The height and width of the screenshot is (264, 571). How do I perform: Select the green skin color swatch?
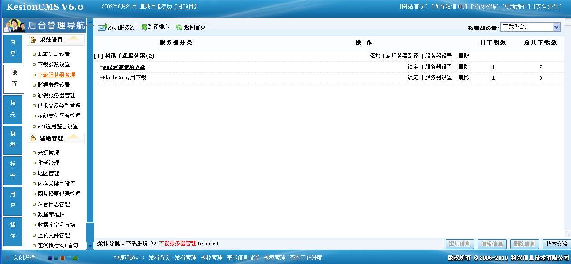tap(75, 259)
